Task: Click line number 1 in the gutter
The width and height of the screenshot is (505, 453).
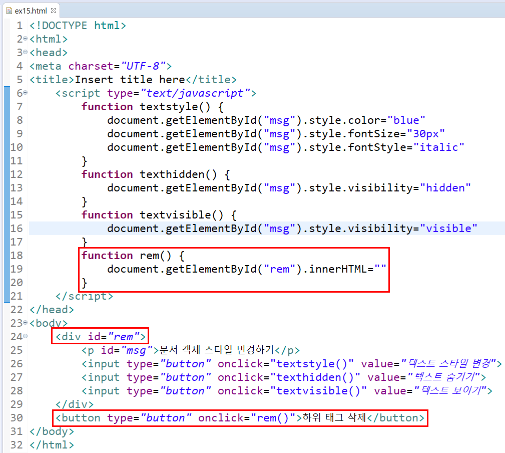Action: (20, 26)
